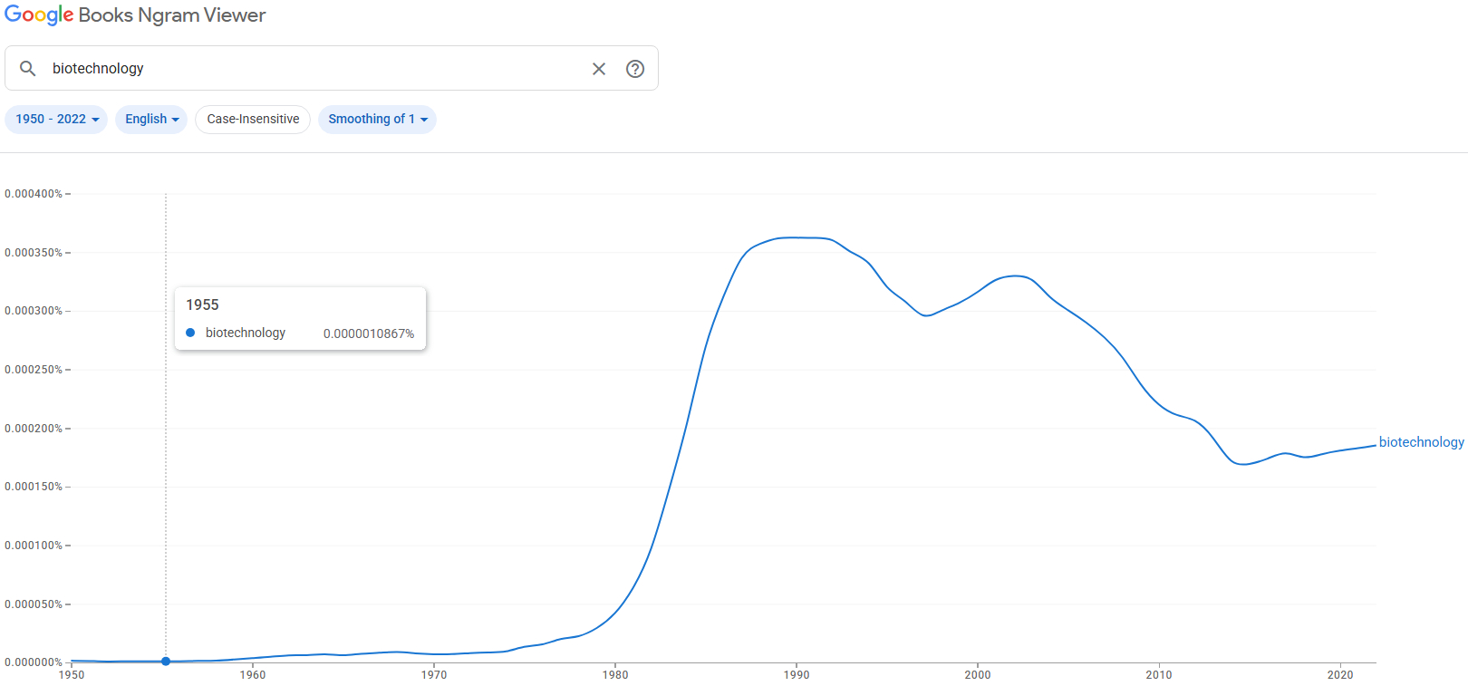Click the search magnifier icon

pos(28,68)
